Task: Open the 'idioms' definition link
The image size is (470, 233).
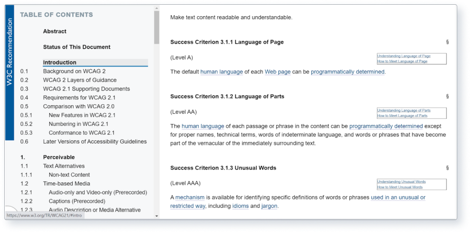Action: 241,206
